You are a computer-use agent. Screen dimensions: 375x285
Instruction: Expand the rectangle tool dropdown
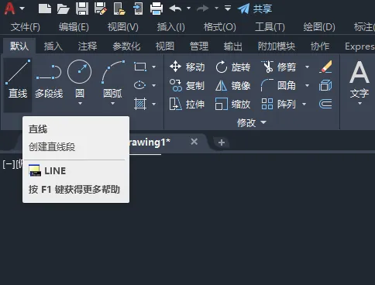[x=153, y=67]
